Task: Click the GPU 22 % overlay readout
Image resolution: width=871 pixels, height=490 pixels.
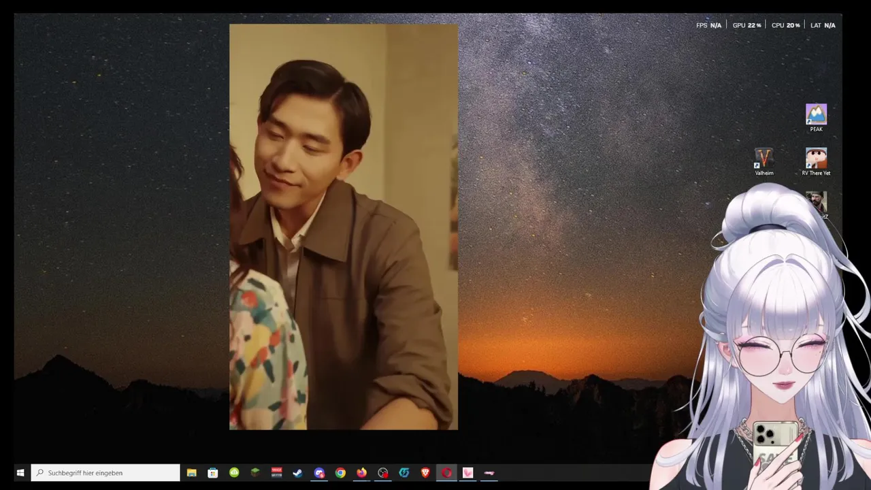Action: tap(746, 25)
